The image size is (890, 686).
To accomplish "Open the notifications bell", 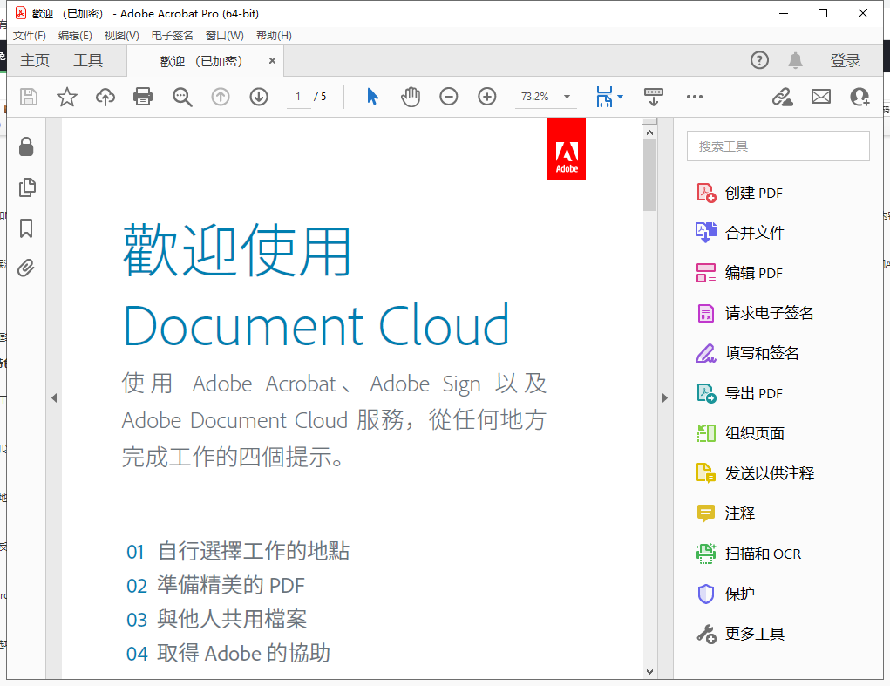I will pyautogui.click(x=795, y=60).
